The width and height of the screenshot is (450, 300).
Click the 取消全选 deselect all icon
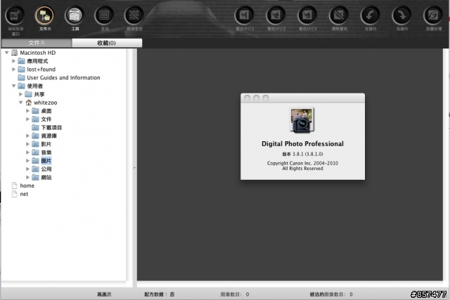[134, 15]
